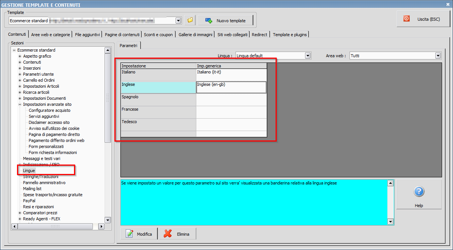Click the Francese row label
The image size is (453, 250).
[158, 112]
